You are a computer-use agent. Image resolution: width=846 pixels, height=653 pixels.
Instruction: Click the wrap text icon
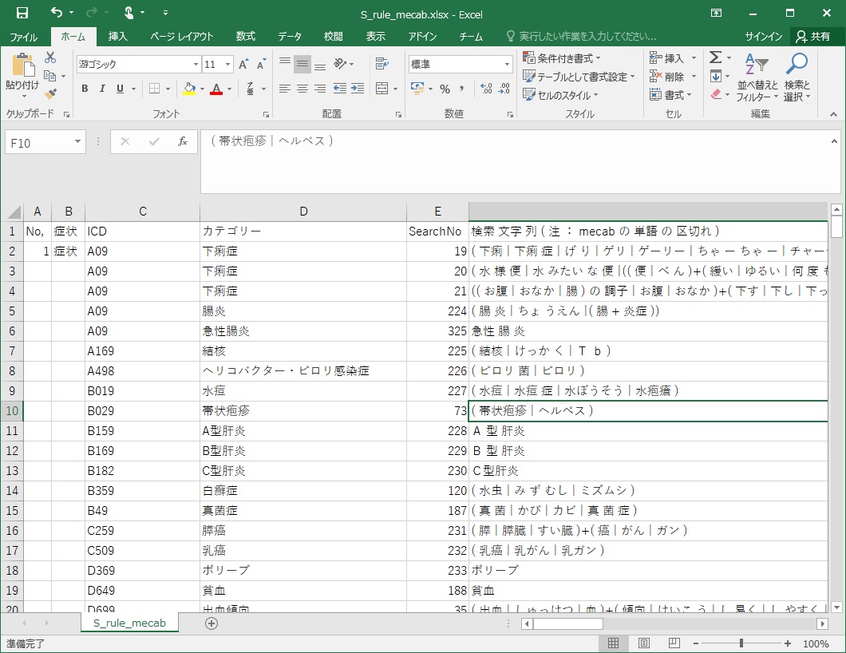coord(382,64)
